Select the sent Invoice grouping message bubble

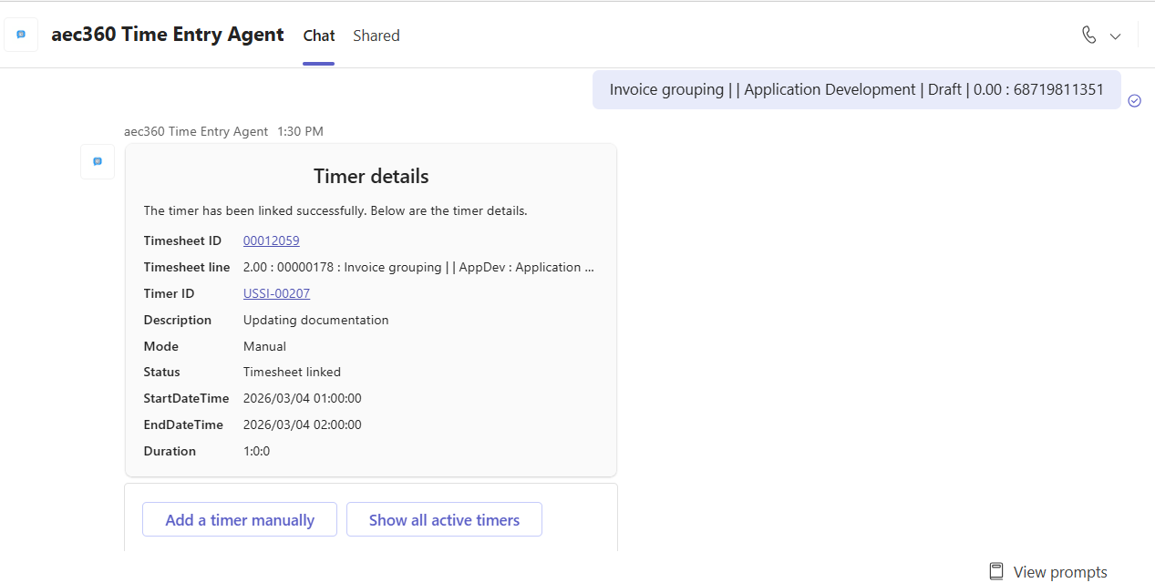point(856,89)
